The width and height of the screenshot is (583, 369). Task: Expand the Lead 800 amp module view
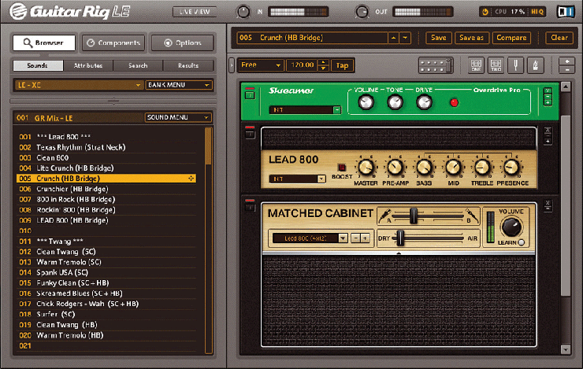tap(548, 142)
